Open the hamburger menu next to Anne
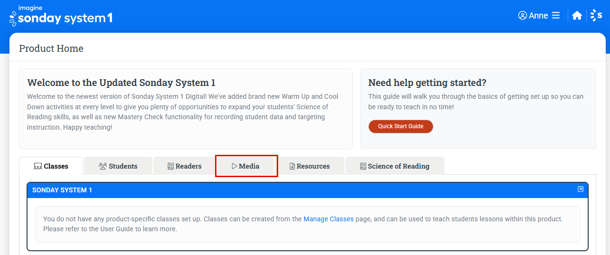This screenshot has height=255, width=610. tap(556, 16)
